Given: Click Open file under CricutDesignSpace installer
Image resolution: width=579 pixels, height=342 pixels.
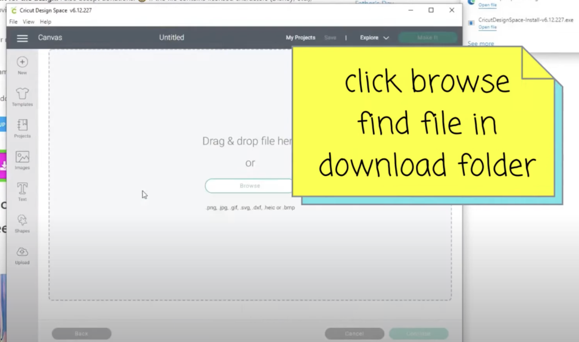Looking at the screenshot, I should point(487,27).
